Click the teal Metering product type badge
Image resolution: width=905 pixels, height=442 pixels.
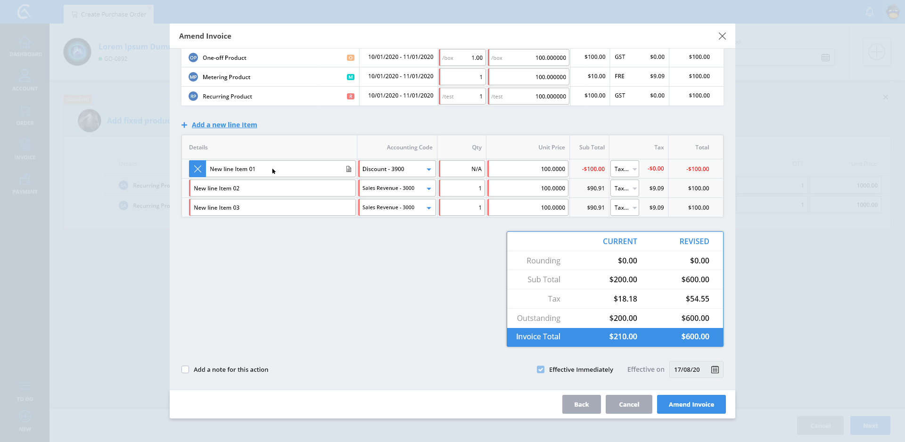click(x=350, y=77)
